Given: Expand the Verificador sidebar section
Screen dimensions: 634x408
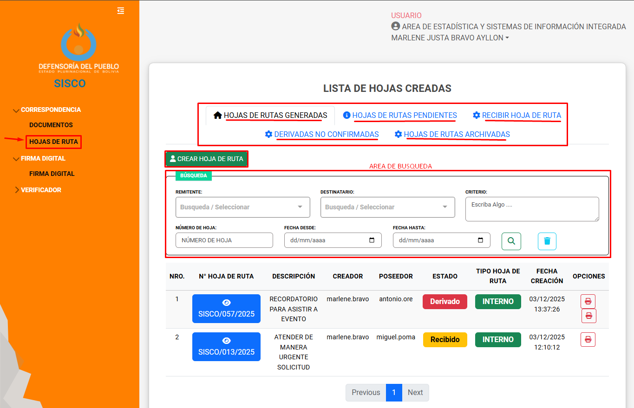Looking at the screenshot, I should click(40, 190).
